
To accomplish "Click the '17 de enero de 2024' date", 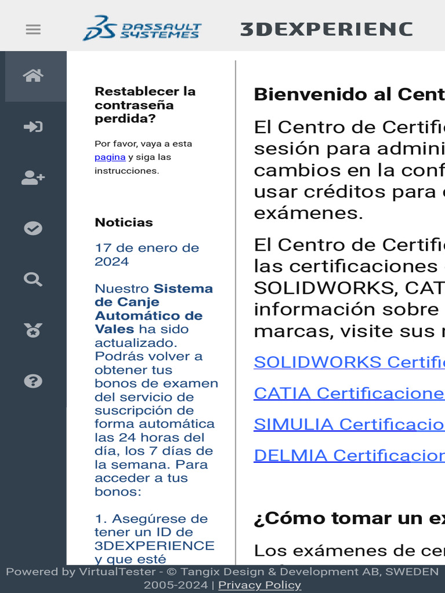I will click(x=147, y=255).
